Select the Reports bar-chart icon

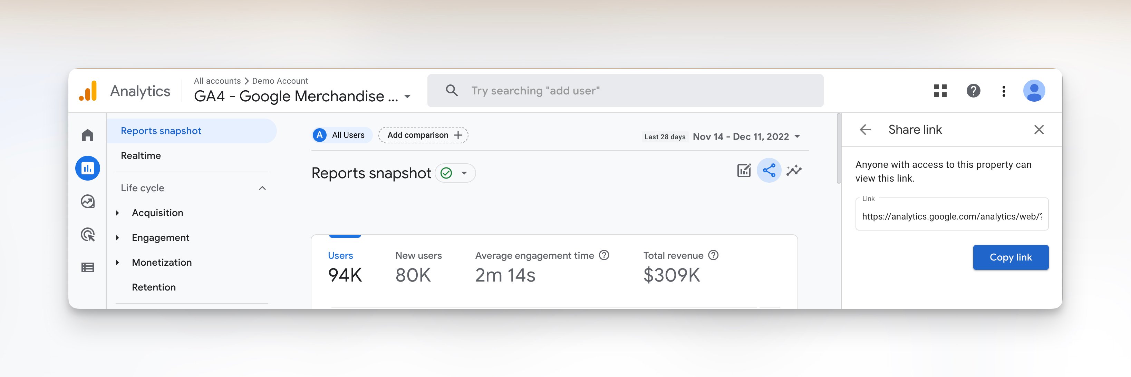(x=88, y=168)
